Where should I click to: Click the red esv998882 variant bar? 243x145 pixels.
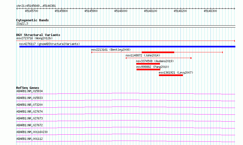(148, 70)
